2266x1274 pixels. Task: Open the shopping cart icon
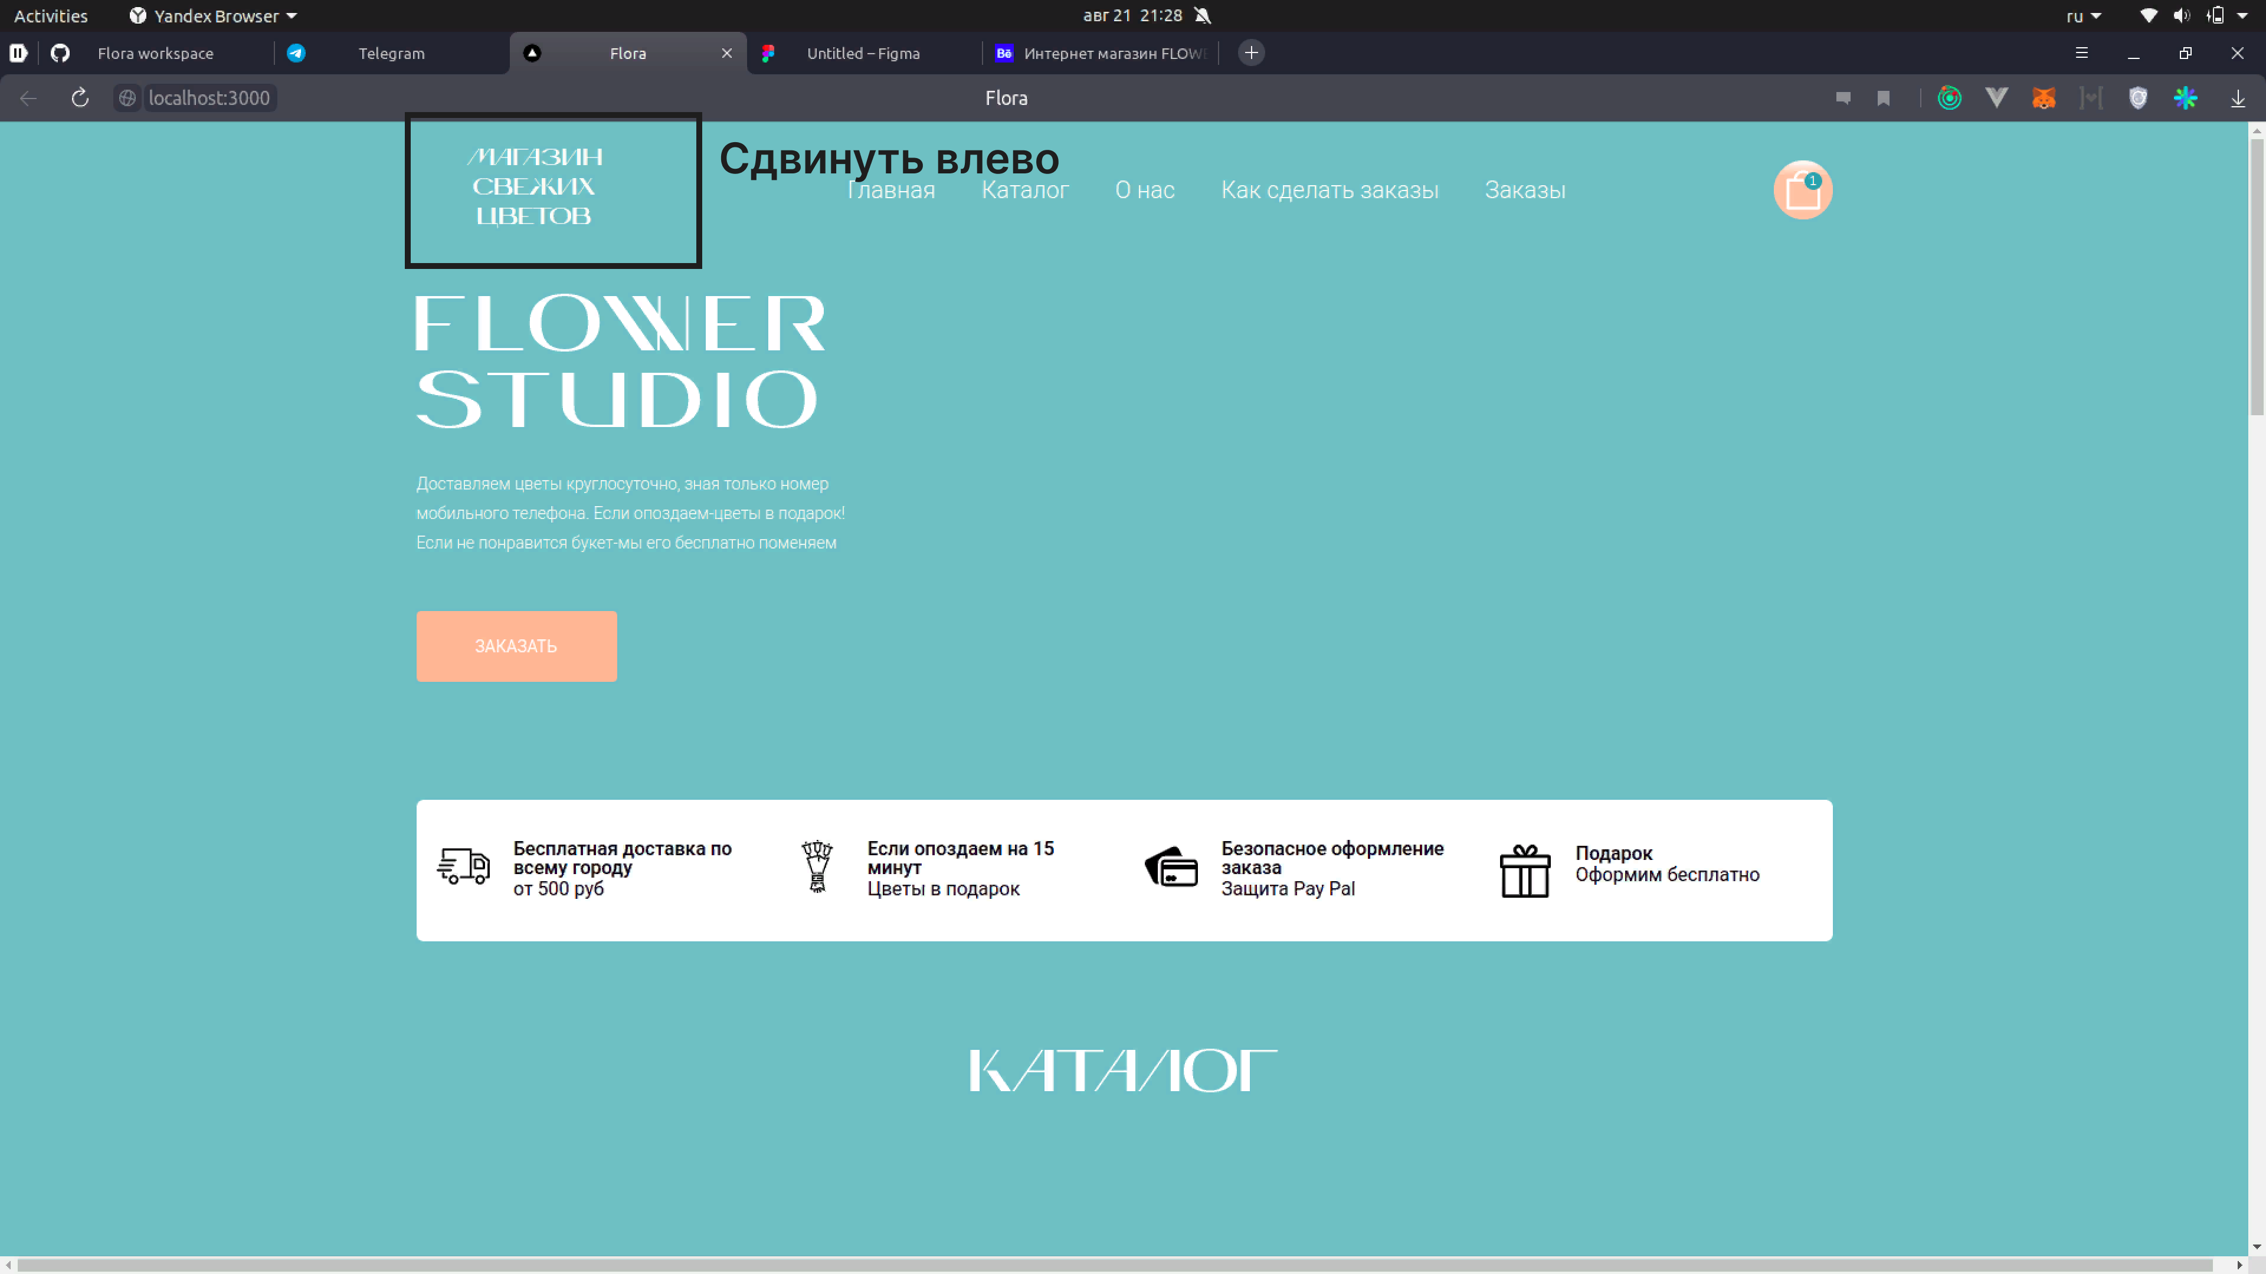click(x=1802, y=190)
